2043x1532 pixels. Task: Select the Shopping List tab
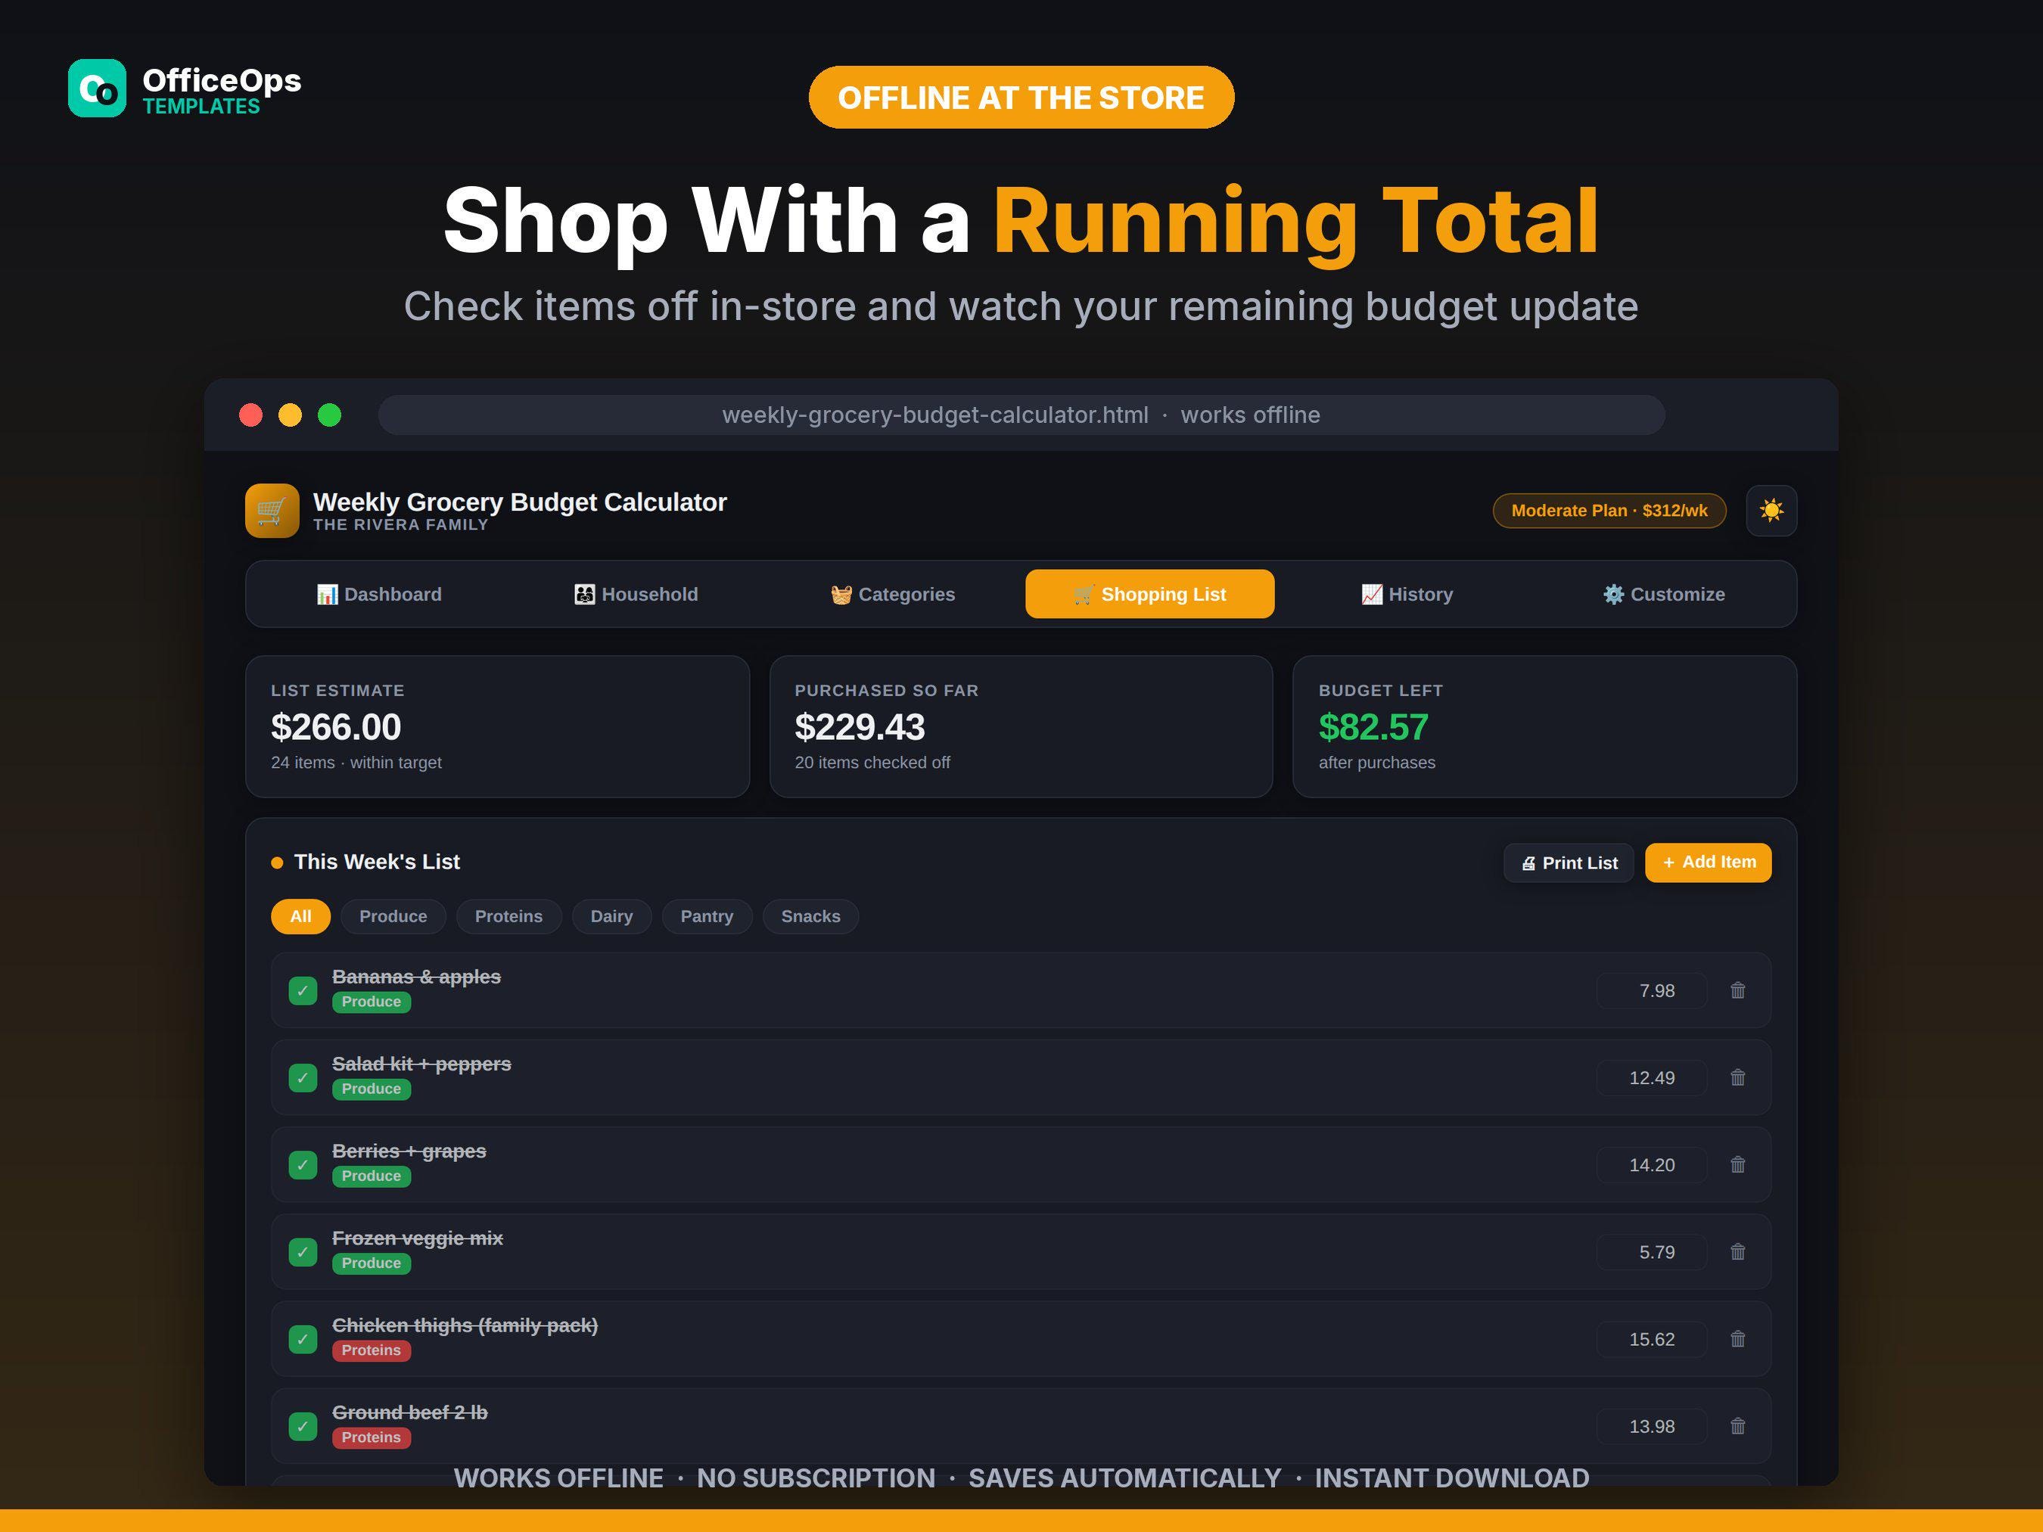(1150, 594)
